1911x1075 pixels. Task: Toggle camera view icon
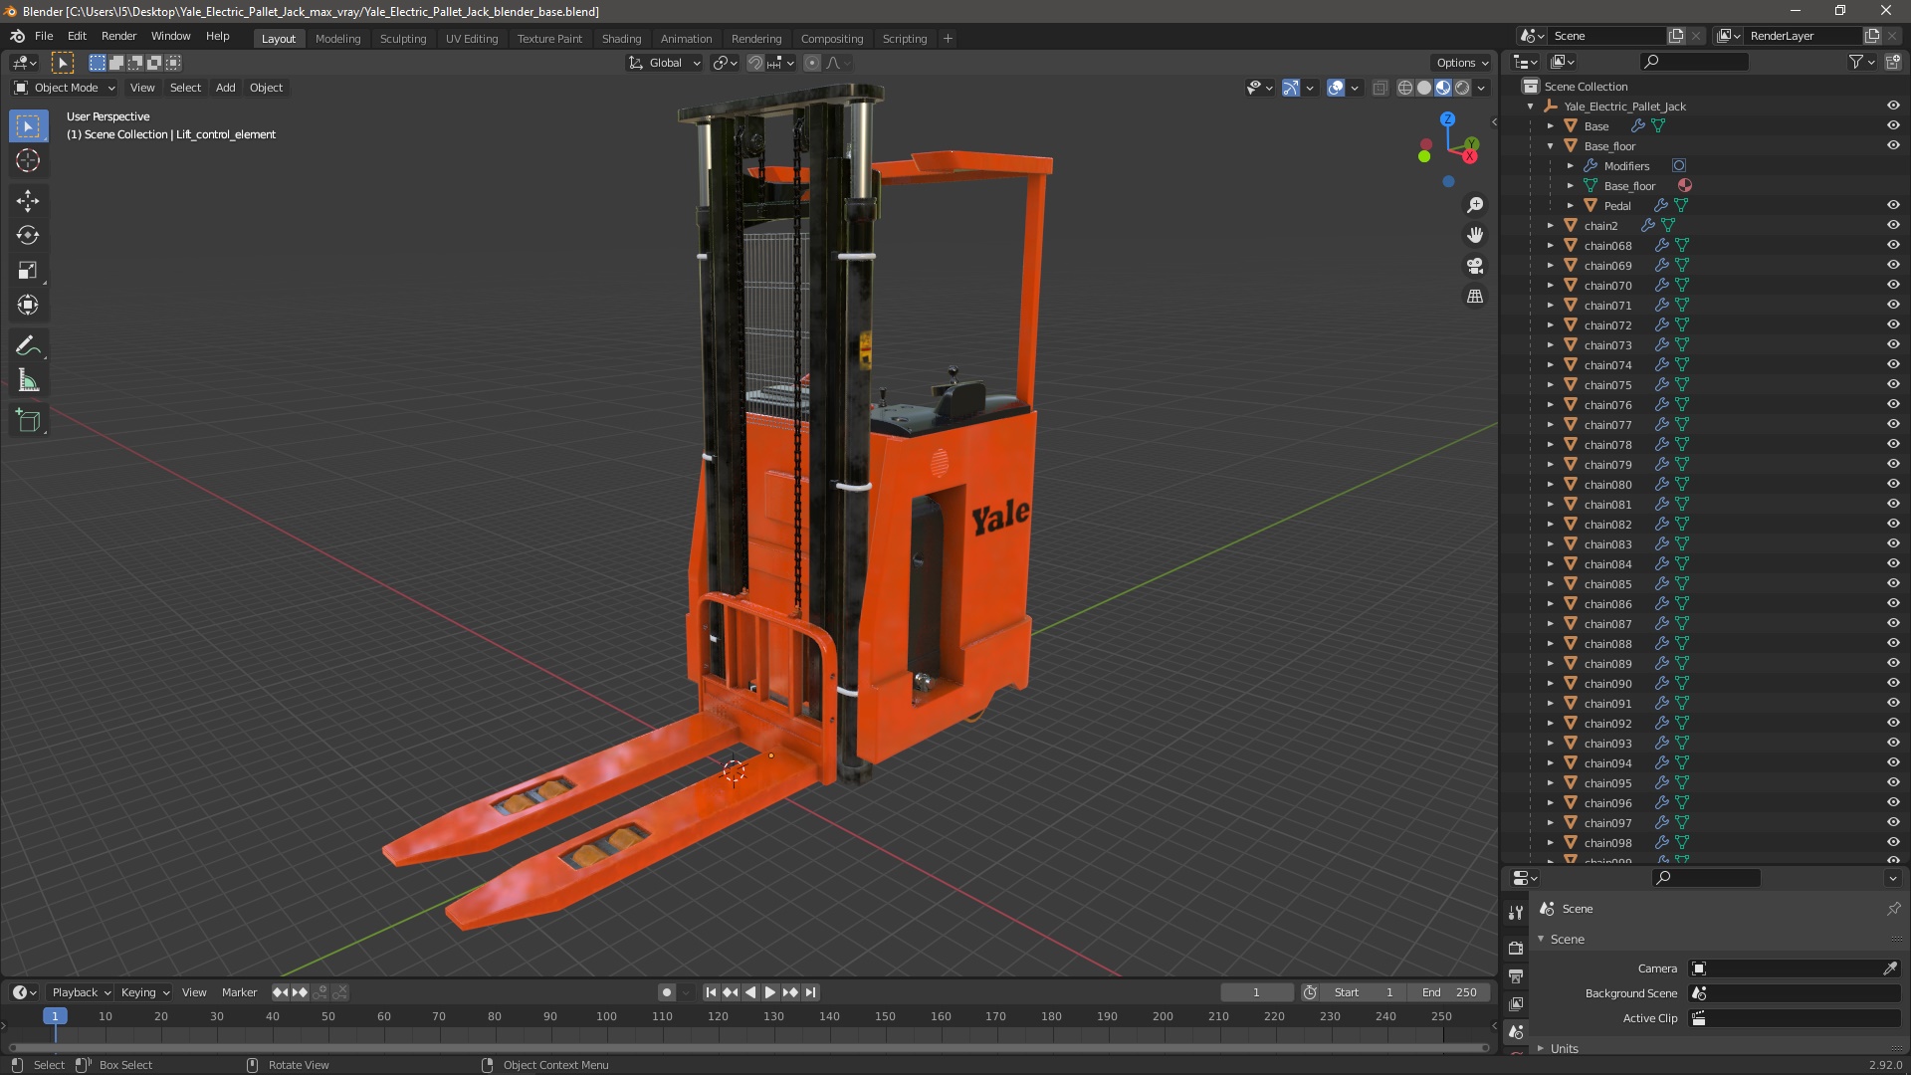pyautogui.click(x=1475, y=266)
